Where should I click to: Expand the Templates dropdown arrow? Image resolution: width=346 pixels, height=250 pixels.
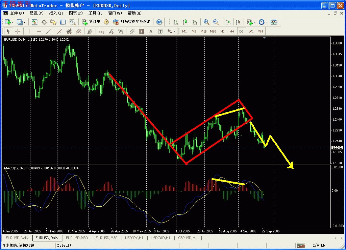278,22
